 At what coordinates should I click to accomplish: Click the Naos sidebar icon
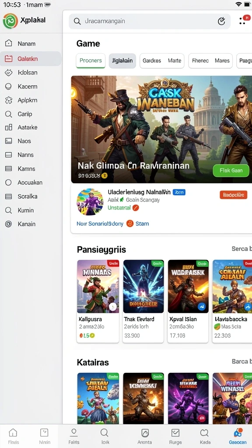pos(9,141)
